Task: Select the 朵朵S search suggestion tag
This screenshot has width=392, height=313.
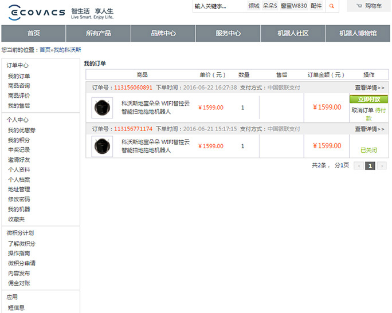Action: (270, 6)
